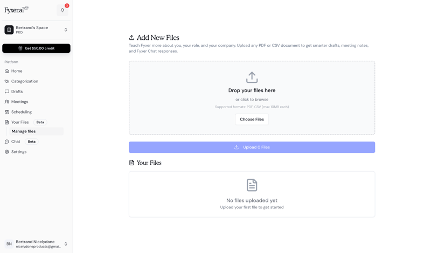Viewport: 431px width, 253px height.
Task: Click the Categorization tag icon
Action: pos(7,81)
